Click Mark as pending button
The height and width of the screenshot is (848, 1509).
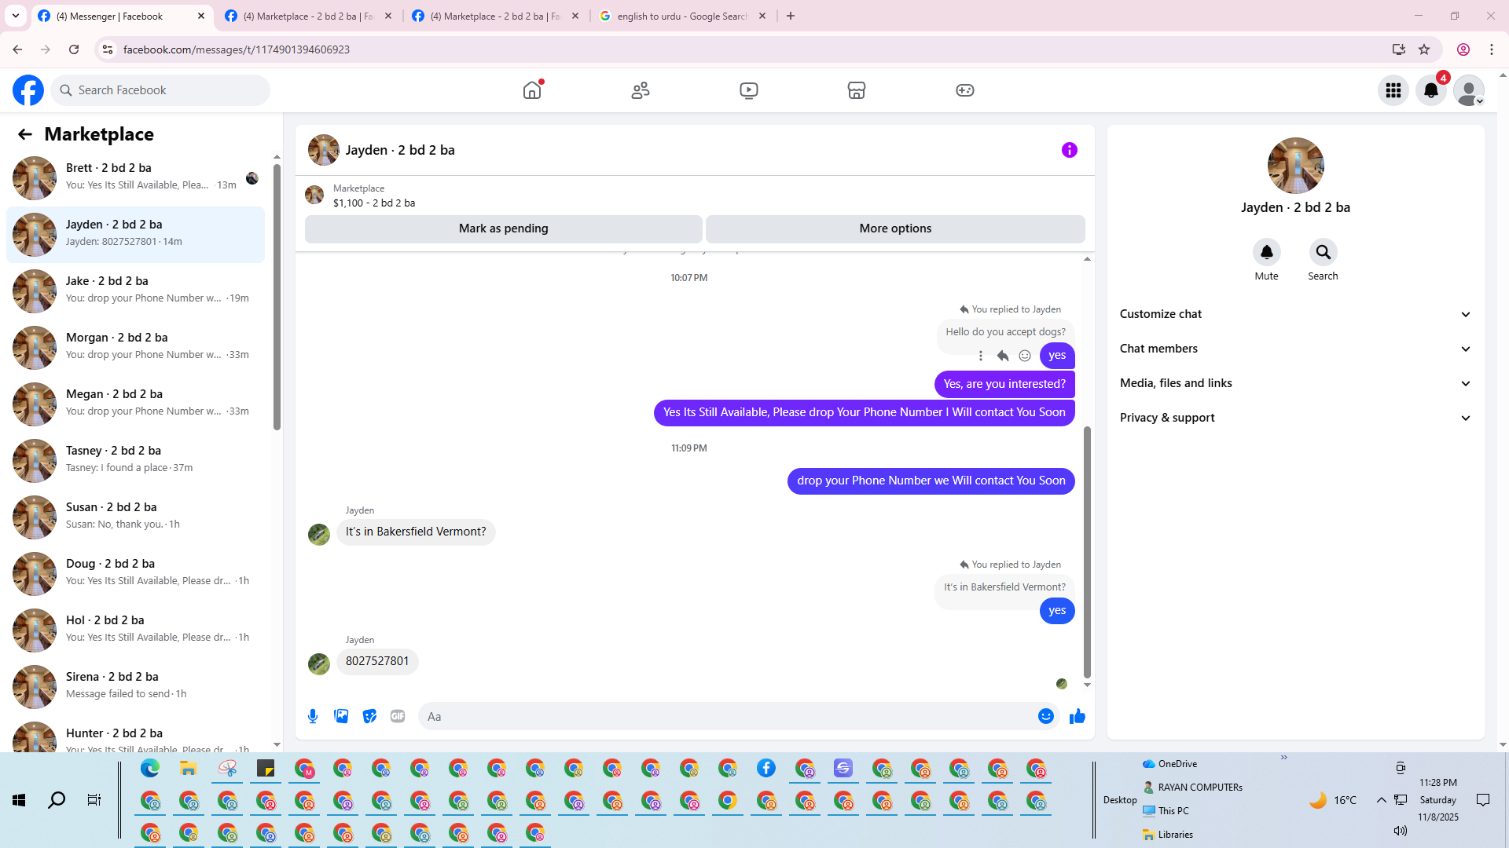coord(503,228)
